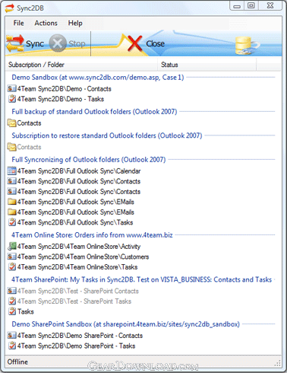The width and height of the screenshot is (287, 373).
Task: Select Subscription to restore standard Outlook folders
Action: (x=107, y=135)
